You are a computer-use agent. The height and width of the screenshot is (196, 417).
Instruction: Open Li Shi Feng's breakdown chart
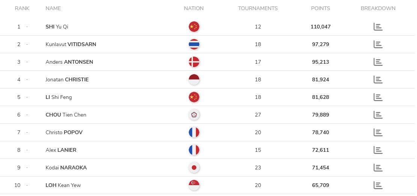(x=378, y=97)
